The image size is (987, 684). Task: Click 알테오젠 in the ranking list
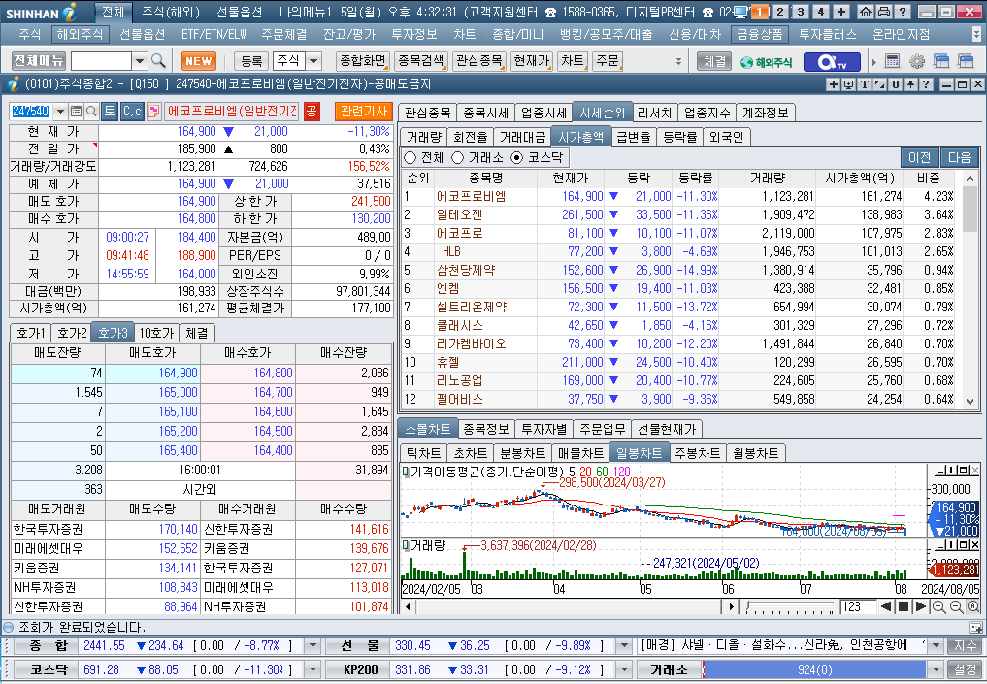(x=459, y=214)
